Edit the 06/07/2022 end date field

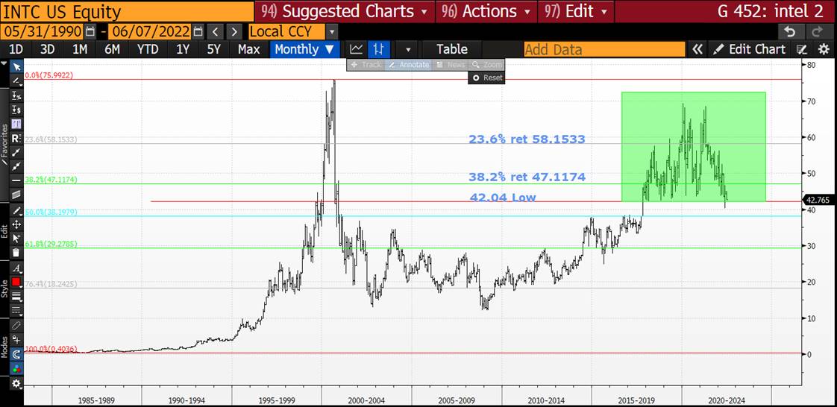point(149,31)
